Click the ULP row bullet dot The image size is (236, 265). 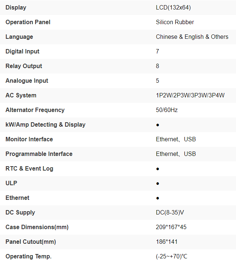pos(158,183)
